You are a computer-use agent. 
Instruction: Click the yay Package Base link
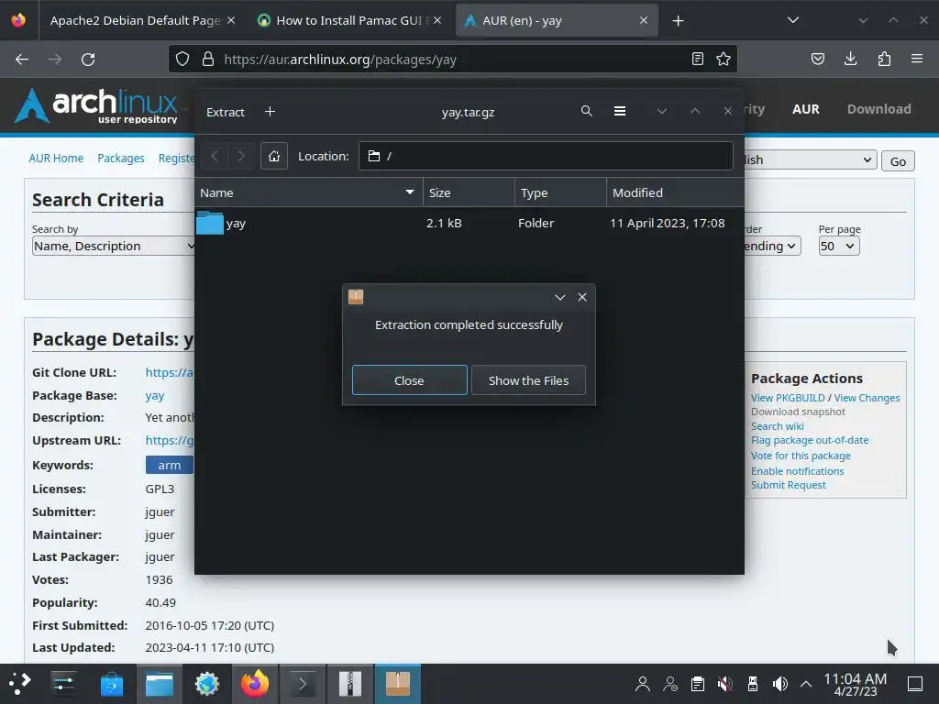click(x=154, y=396)
